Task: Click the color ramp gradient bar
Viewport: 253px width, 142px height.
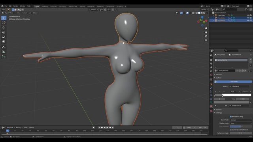Action: 233,95
